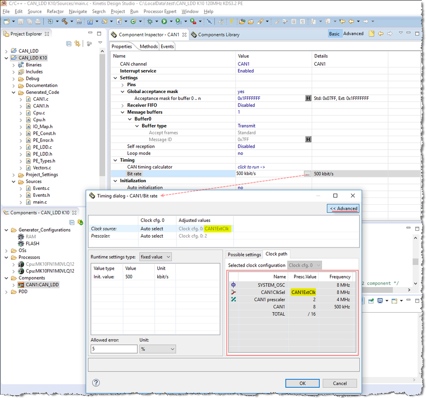Image resolution: width=426 pixels, height=398 pixels.
Task: Collapse the Timing property group
Action: click(115, 160)
